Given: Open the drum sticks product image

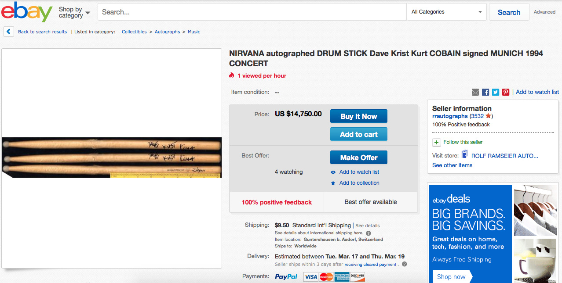Looking at the screenshot, I should pyautogui.click(x=112, y=158).
